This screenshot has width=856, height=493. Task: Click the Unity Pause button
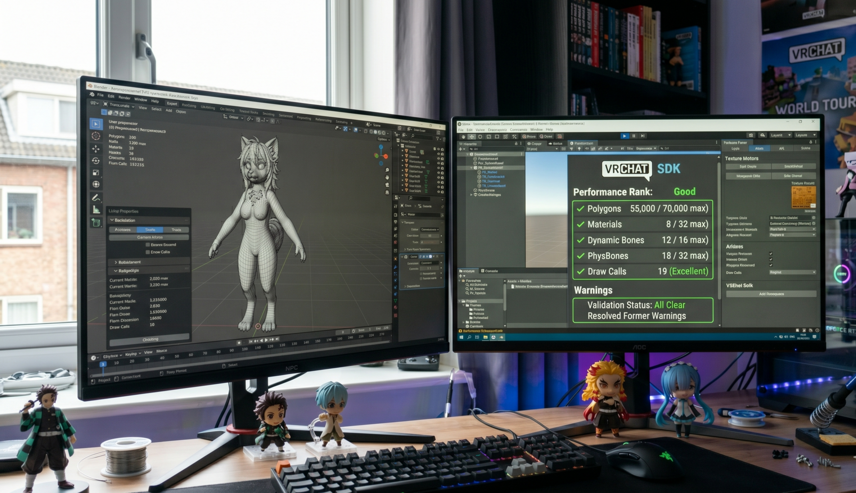pyautogui.click(x=633, y=136)
